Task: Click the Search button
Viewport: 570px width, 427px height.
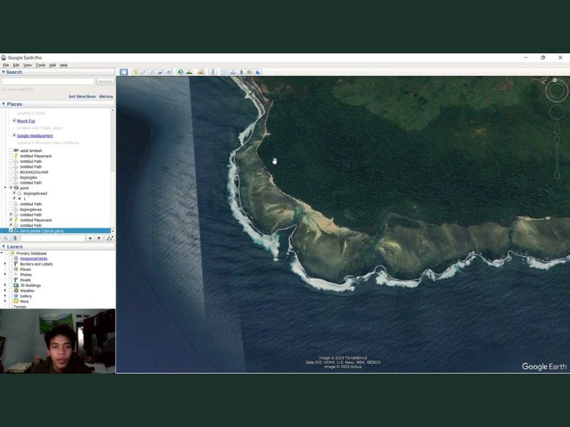Action: tap(105, 82)
